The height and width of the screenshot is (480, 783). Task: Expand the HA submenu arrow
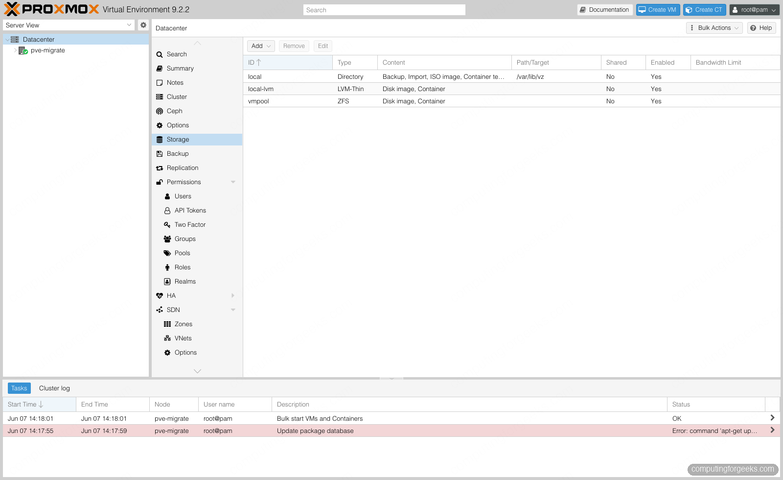click(x=233, y=296)
